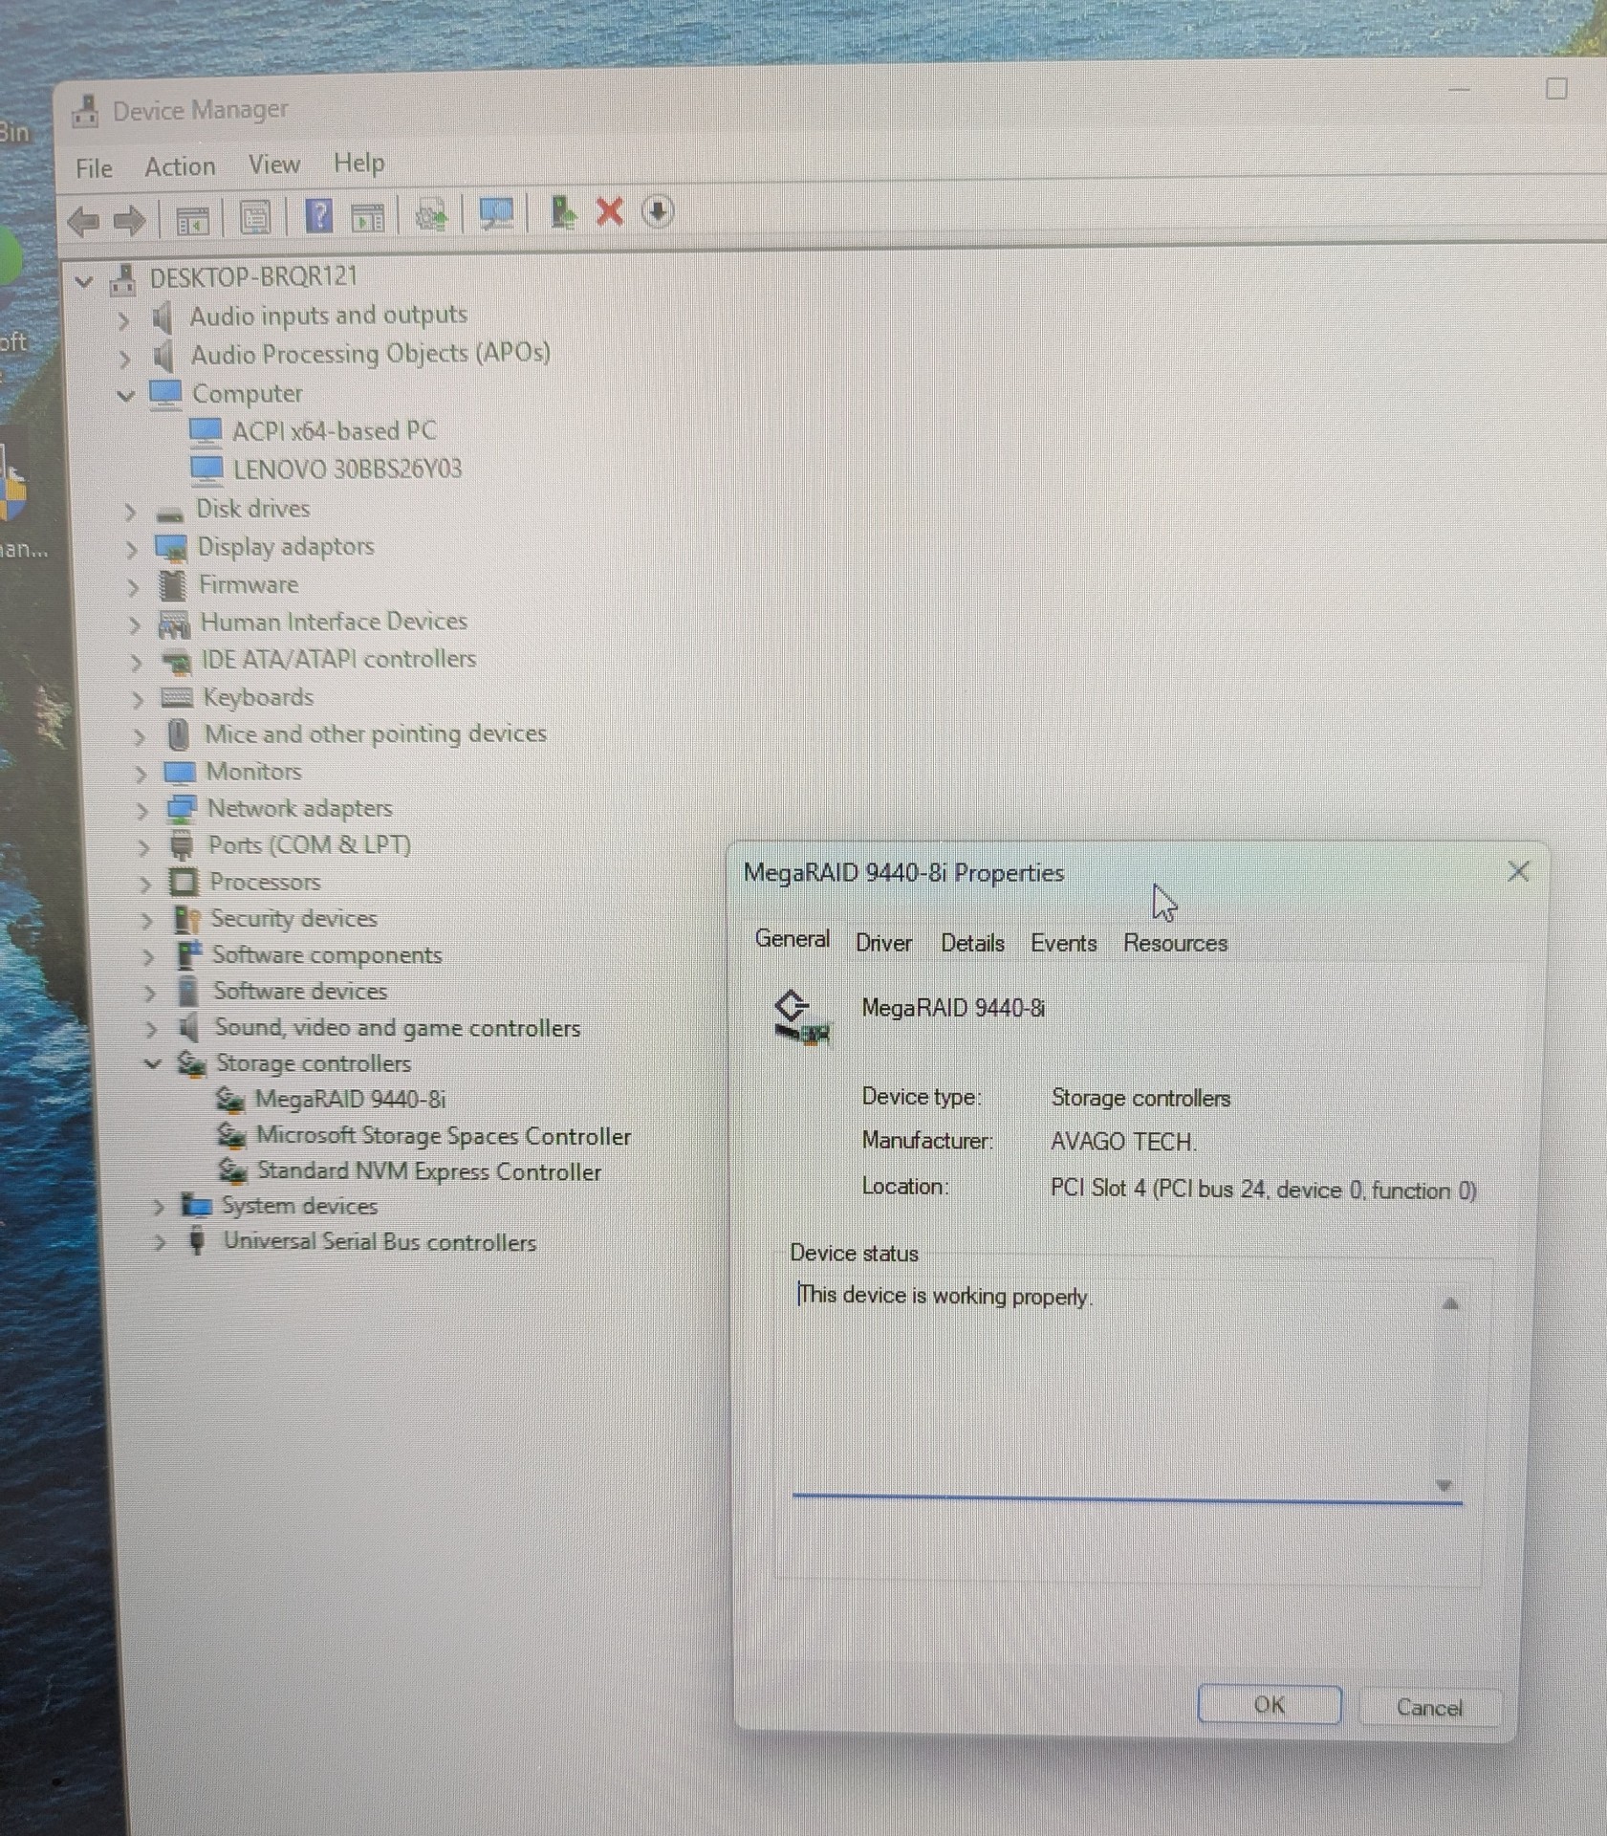Click the Enable device toolbar icon
Viewport: 1607px width, 1836px height.
click(x=563, y=212)
